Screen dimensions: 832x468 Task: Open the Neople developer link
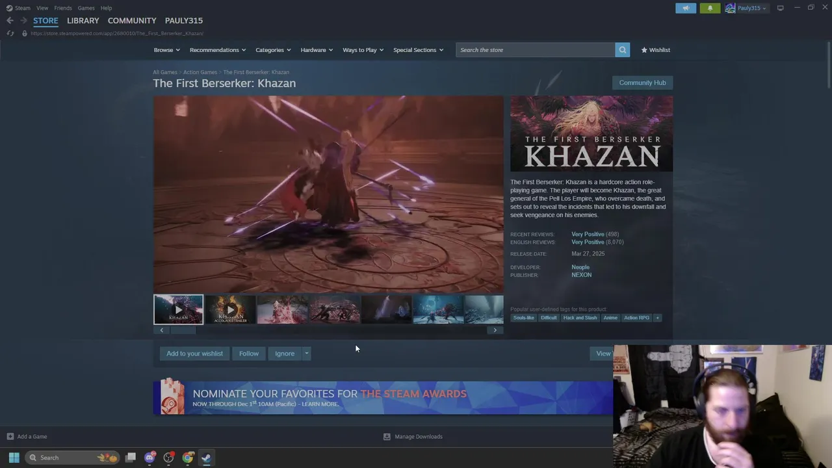(x=580, y=267)
